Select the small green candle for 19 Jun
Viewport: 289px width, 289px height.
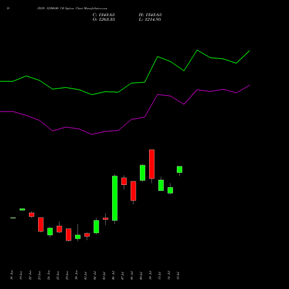(x=23, y=209)
